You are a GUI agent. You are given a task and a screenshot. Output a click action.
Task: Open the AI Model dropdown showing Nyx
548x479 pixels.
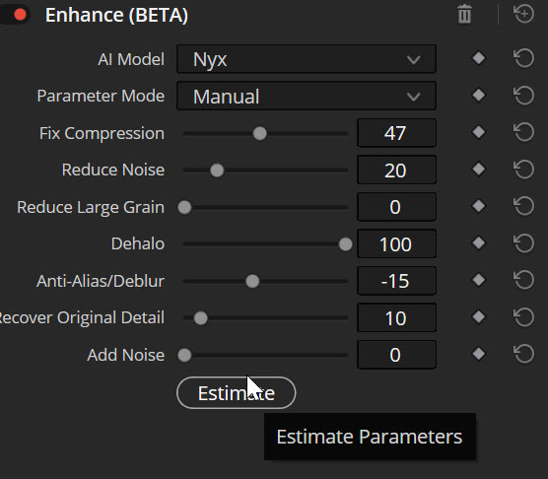[x=307, y=59]
